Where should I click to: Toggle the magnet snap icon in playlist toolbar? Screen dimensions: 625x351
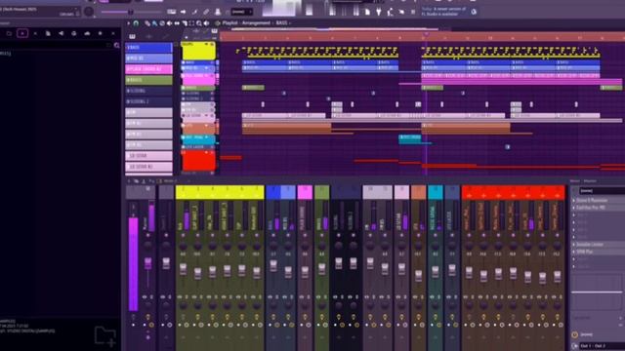click(136, 23)
